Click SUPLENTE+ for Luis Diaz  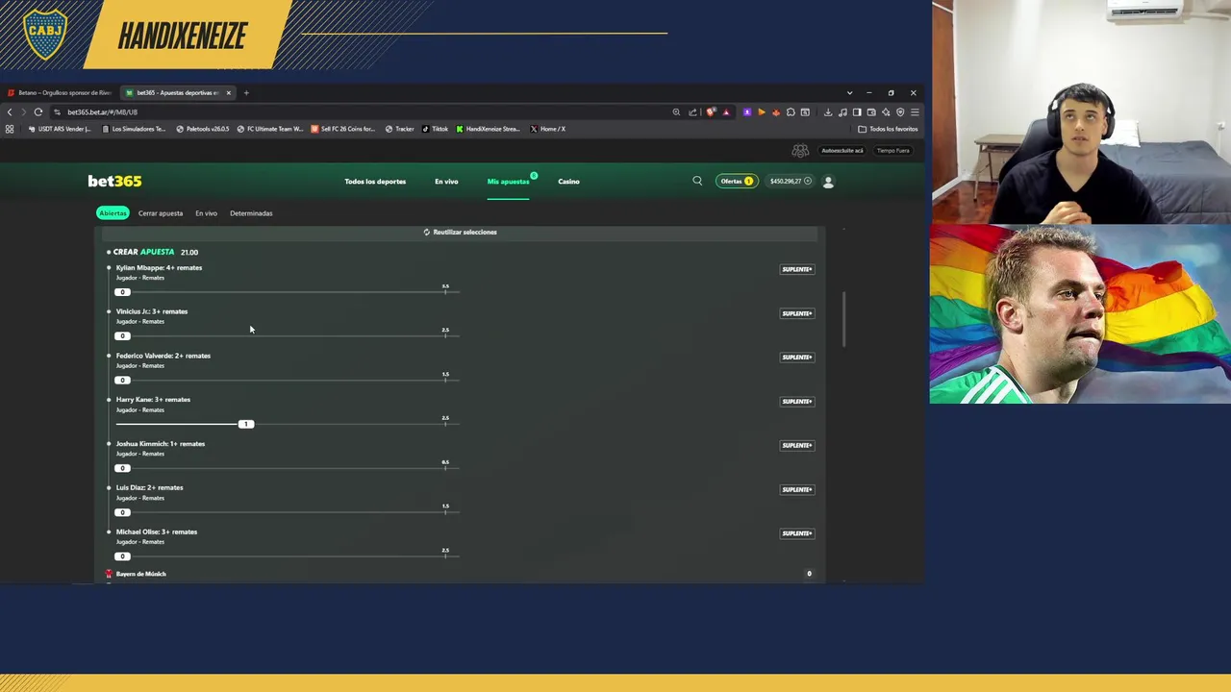pos(796,490)
